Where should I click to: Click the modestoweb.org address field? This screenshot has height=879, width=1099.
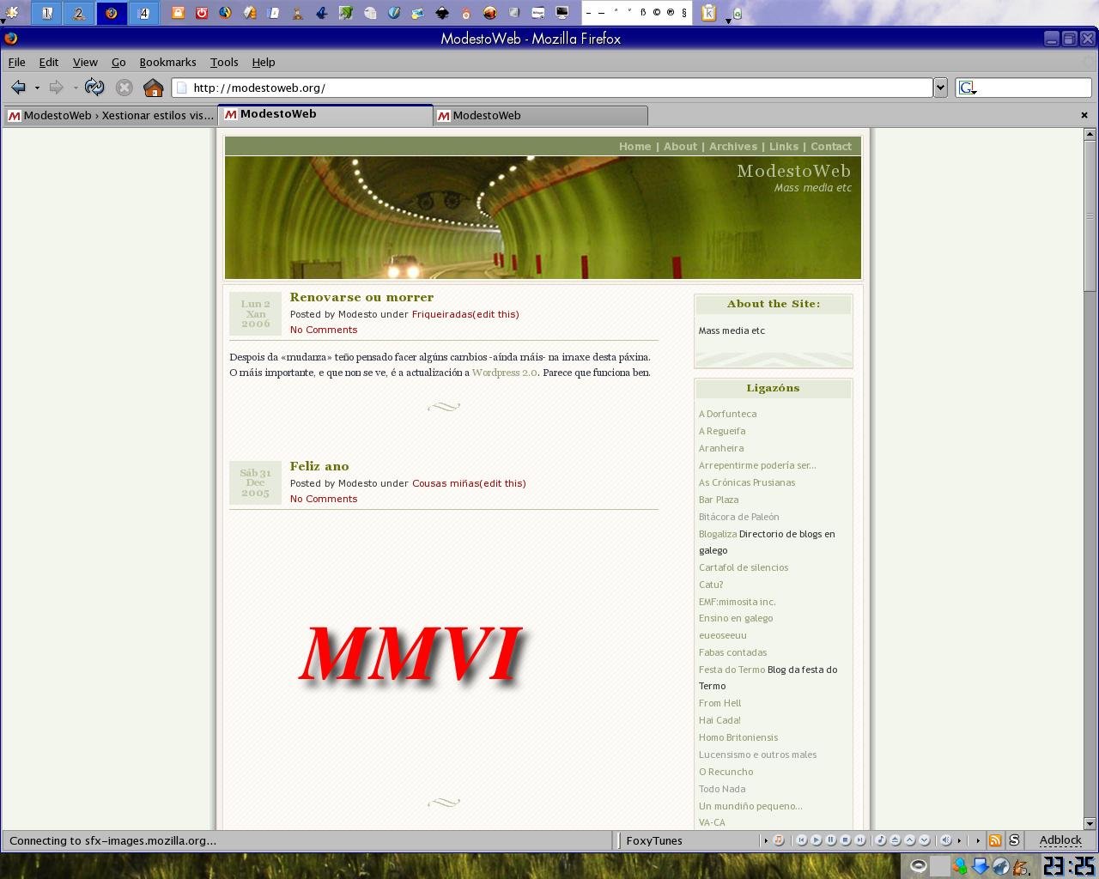coord(553,88)
